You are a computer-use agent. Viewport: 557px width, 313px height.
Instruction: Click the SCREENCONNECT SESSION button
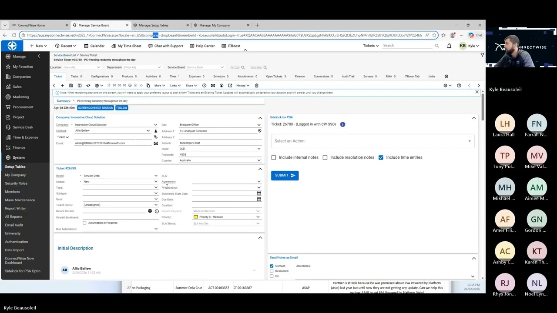(95, 108)
